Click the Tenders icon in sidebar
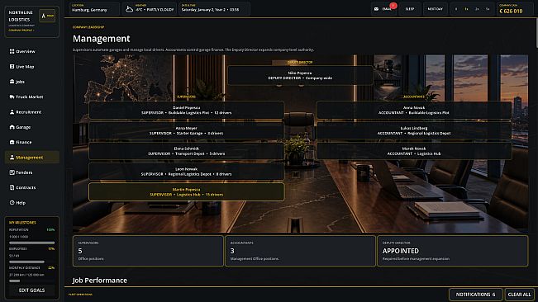Screen dimensions: 538x302 coord(12,172)
